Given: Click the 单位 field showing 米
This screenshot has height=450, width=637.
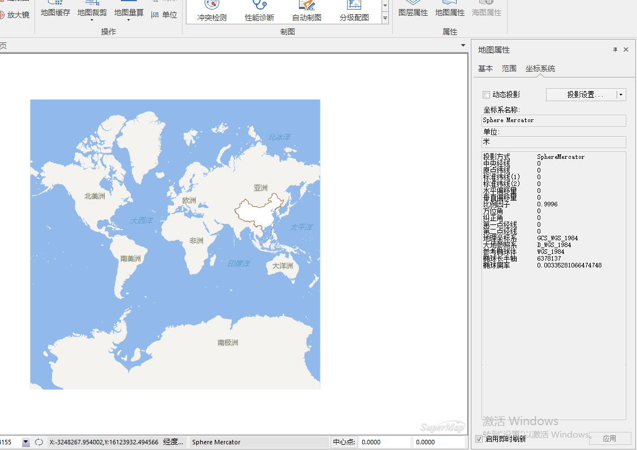Looking at the screenshot, I should [554, 142].
